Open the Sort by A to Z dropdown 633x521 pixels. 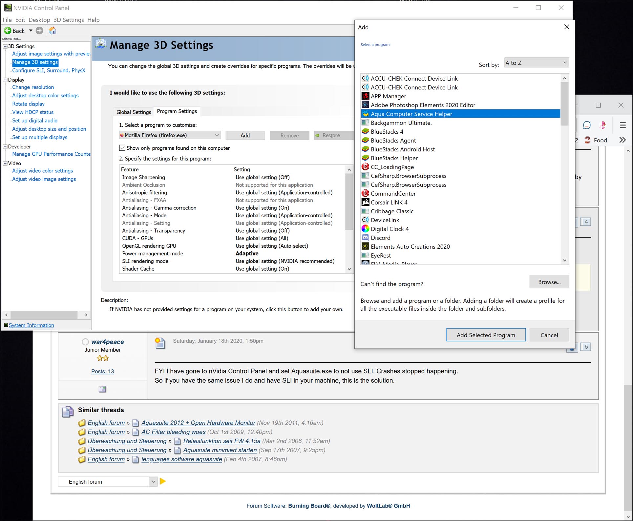click(x=536, y=63)
